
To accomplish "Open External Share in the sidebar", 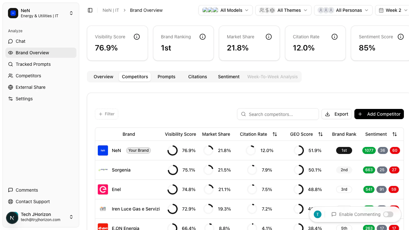I will point(30,87).
